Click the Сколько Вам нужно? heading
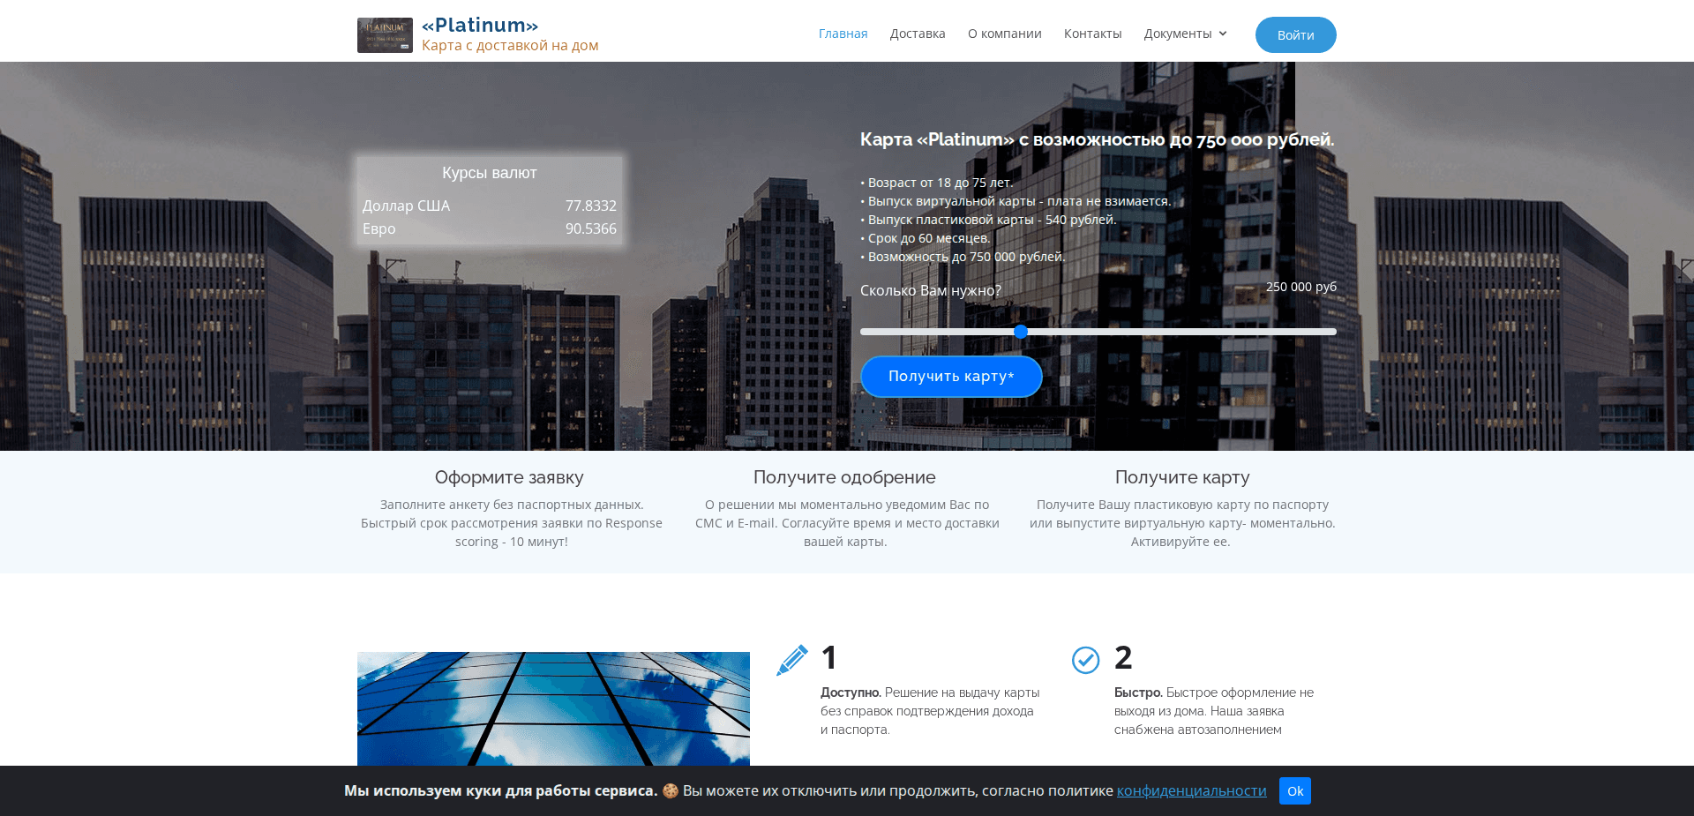 click(930, 290)
